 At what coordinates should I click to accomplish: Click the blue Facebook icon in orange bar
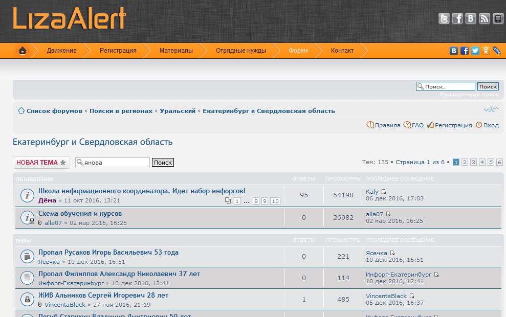point(465,51)
